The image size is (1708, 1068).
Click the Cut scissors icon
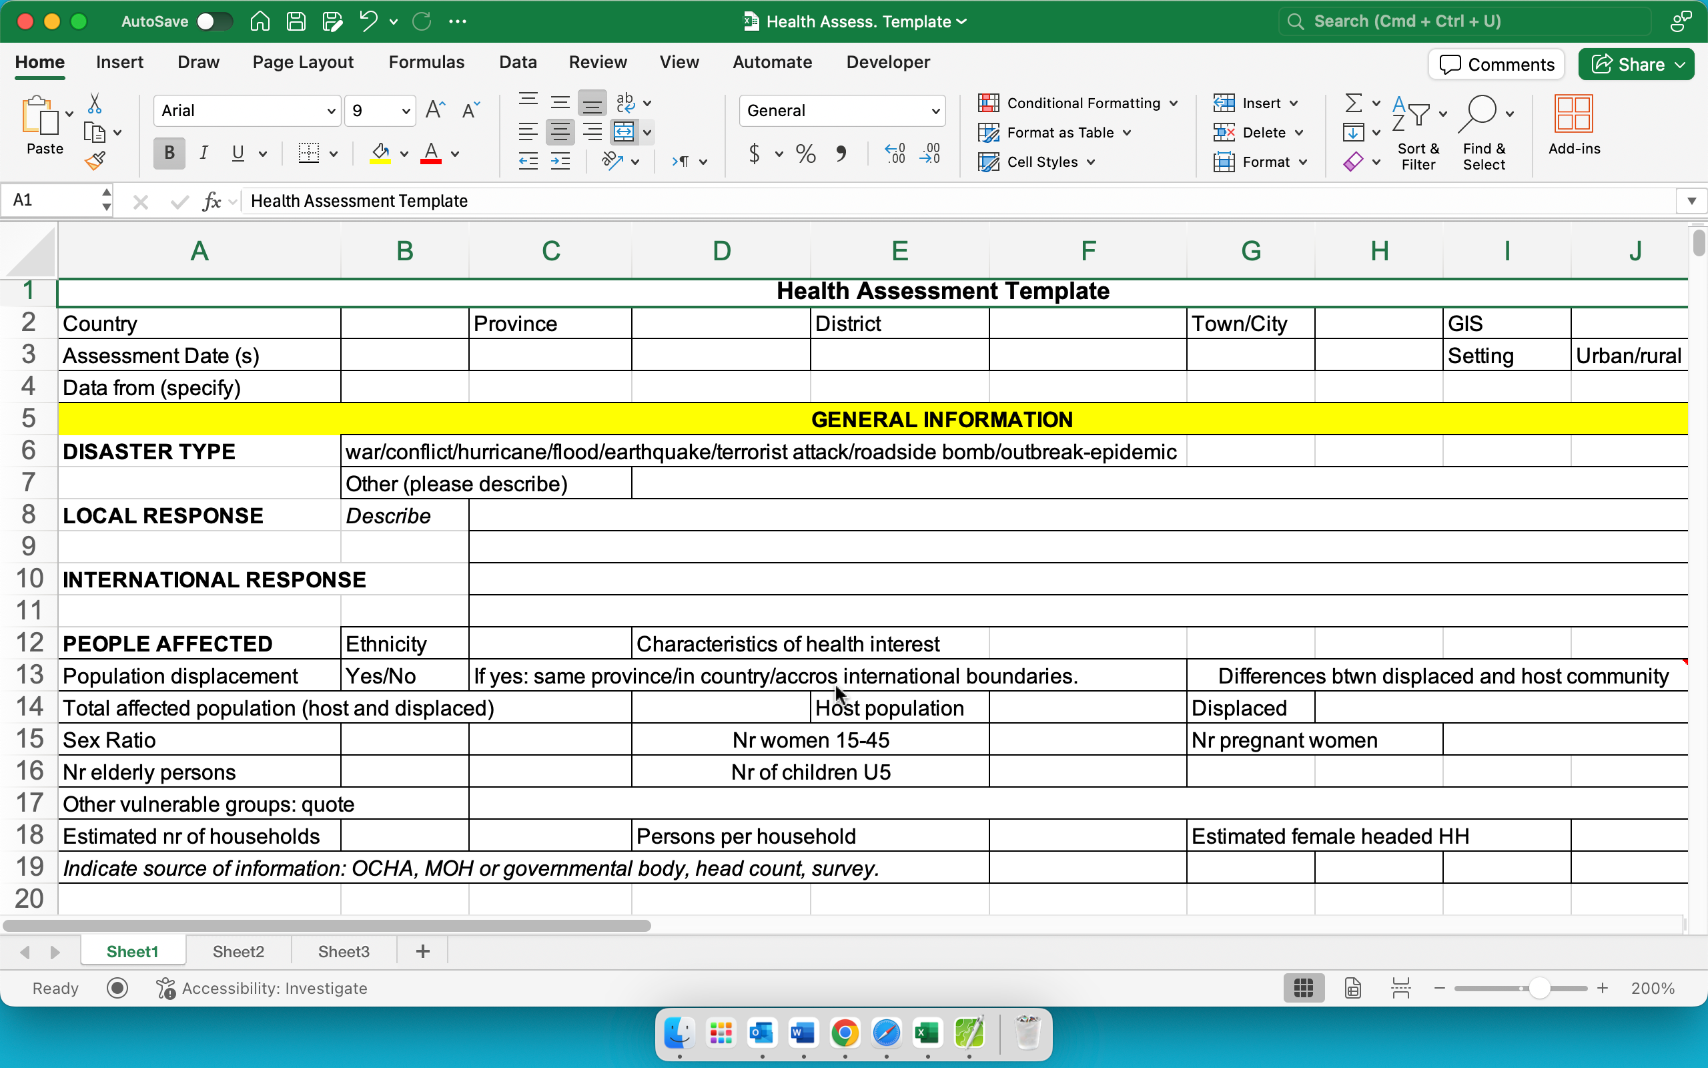pyautogui.click(x=94, y=104)
